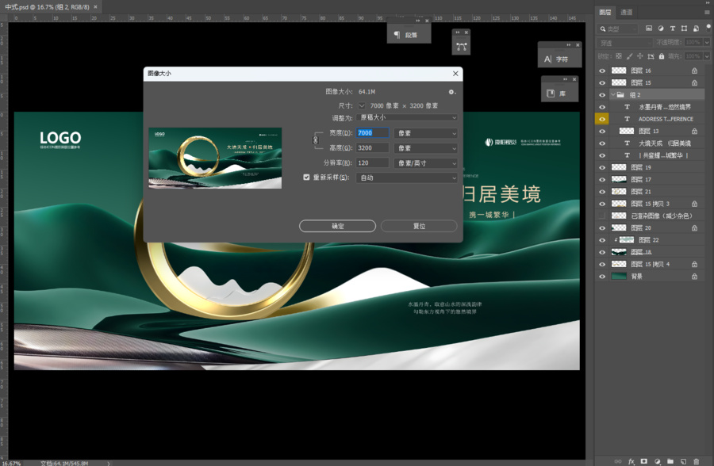Image resolution: width=714 pixels, height=466 pixels.
Task: Filter layers by shape type
Action: (684, 29)
